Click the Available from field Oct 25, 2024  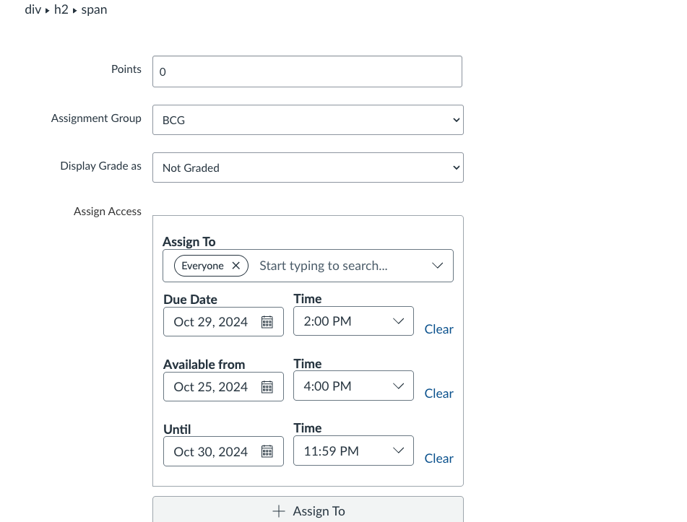point(211,387)
